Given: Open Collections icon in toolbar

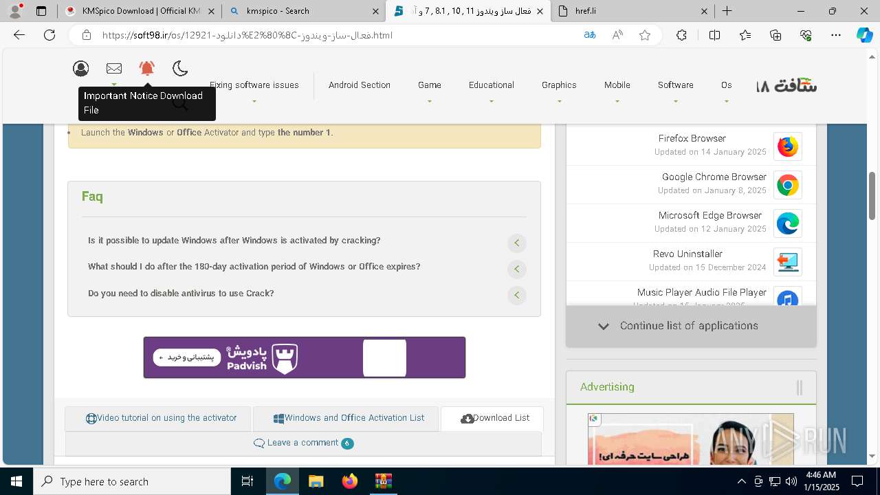Looking at the screenshot, I should coord(775,35).
